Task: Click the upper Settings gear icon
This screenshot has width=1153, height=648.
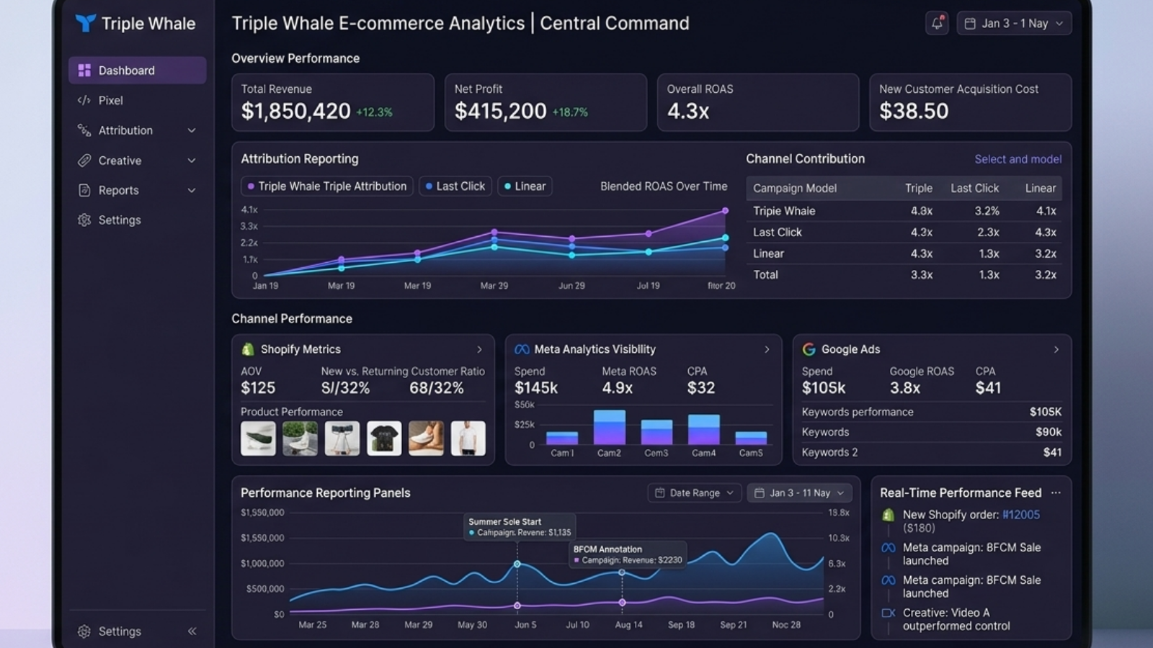Action: [84, 220]
